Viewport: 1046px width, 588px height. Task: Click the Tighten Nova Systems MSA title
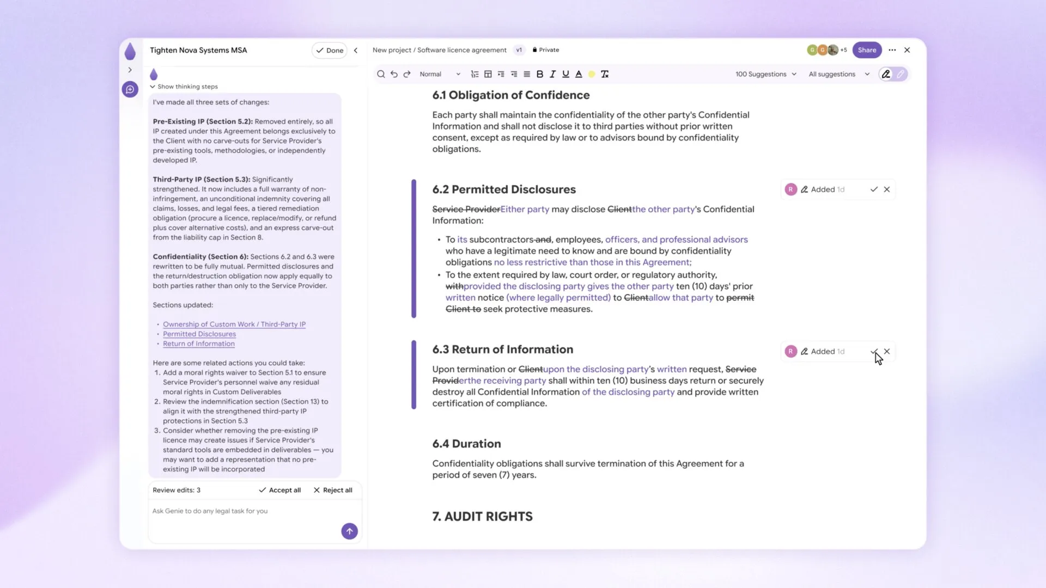click(x=198, y=50)
